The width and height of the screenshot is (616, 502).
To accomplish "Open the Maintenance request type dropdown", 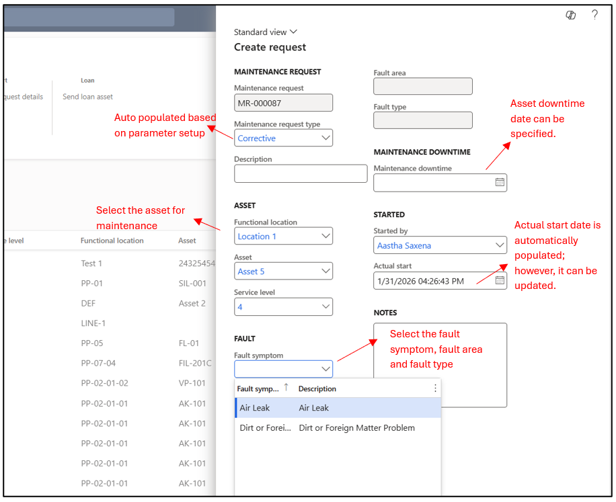I will click(x=325, y=138).
